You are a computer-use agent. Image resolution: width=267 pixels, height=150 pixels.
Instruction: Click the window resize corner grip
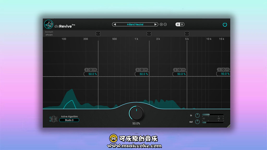tap(229, 126)
